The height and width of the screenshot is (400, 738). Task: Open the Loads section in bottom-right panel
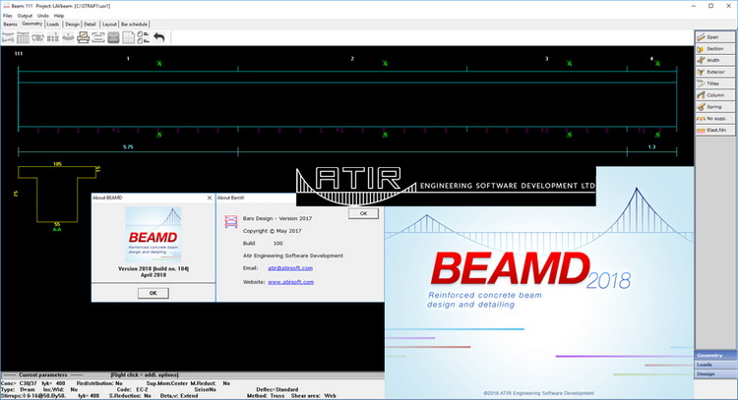(715, 365)
